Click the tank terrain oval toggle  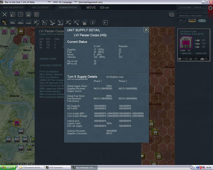pos(192,20)
